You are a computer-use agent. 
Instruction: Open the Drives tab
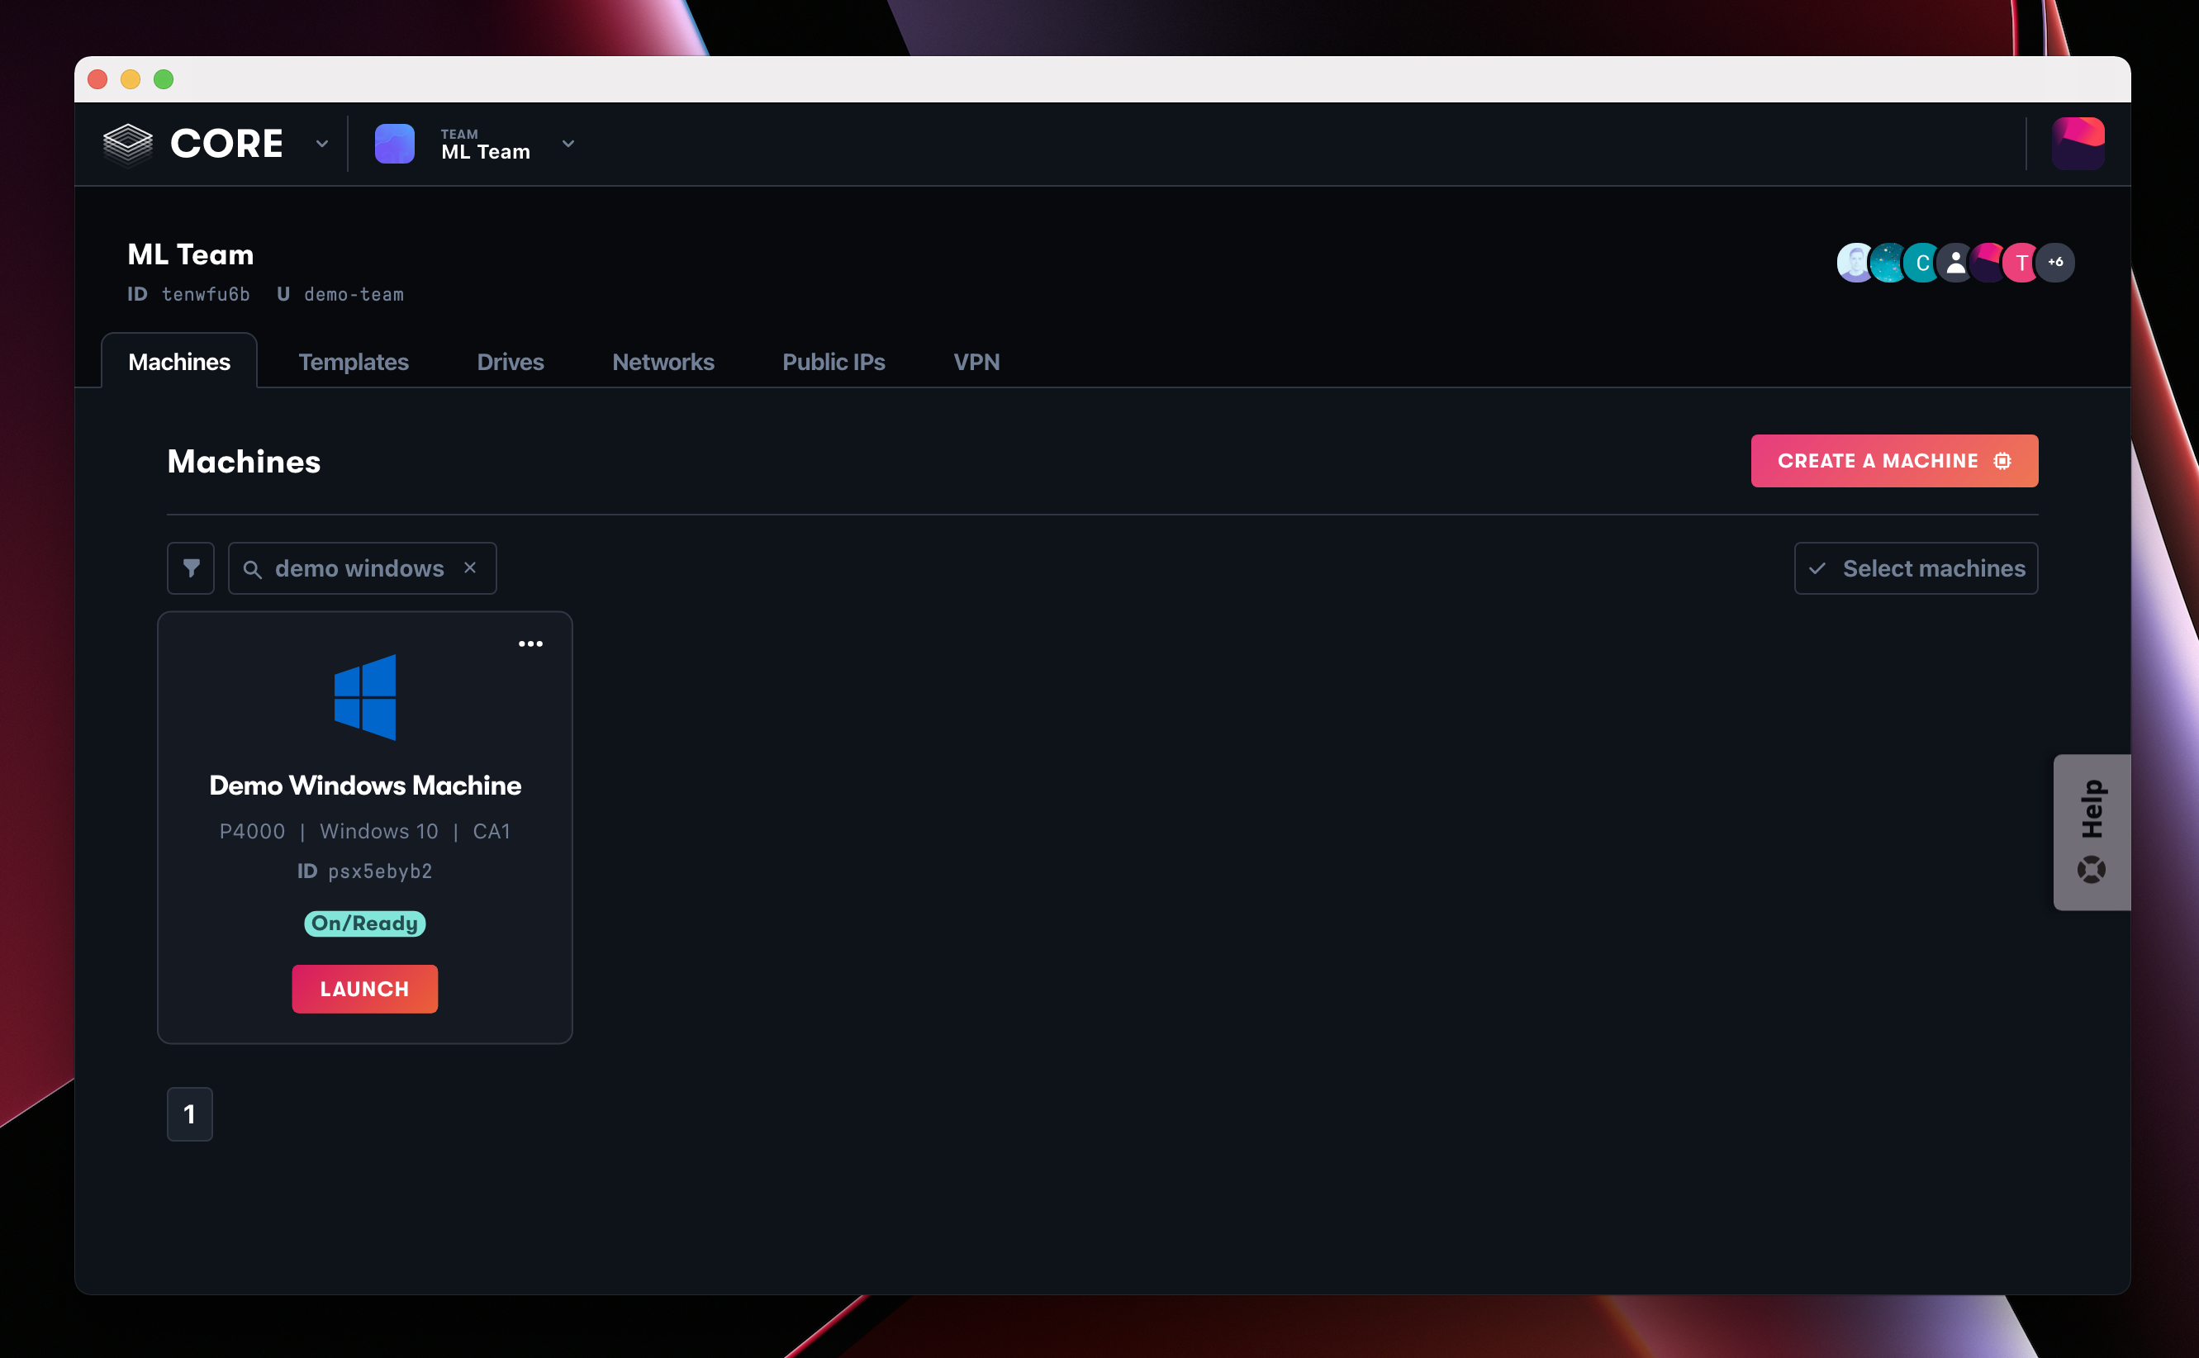[x=510, y=361]
